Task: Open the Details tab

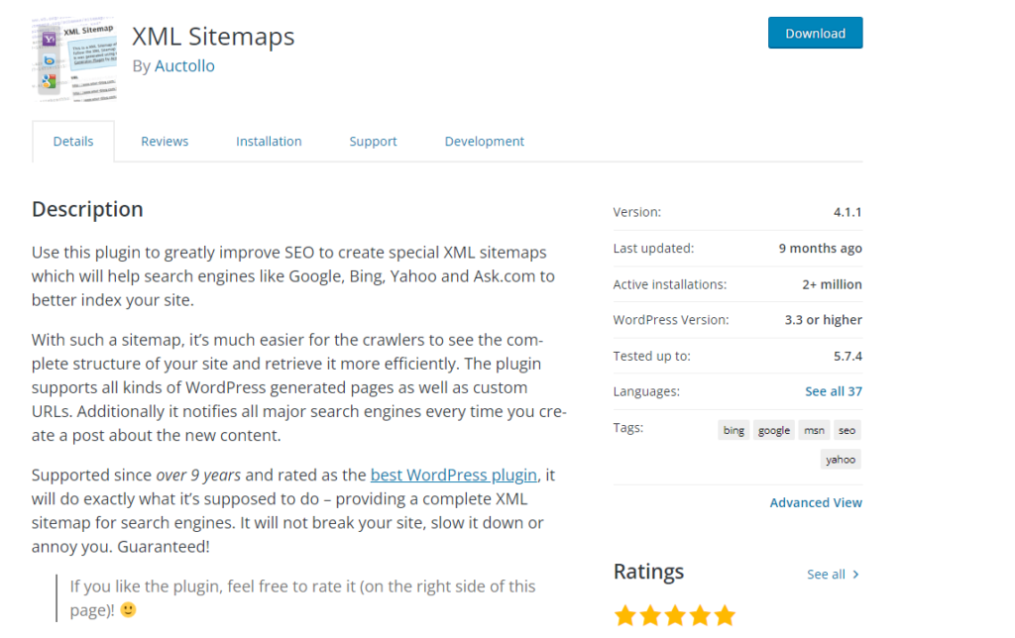Action: click(73, 142)
